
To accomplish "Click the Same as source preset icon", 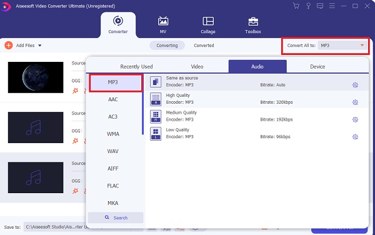I will [156, 82].
